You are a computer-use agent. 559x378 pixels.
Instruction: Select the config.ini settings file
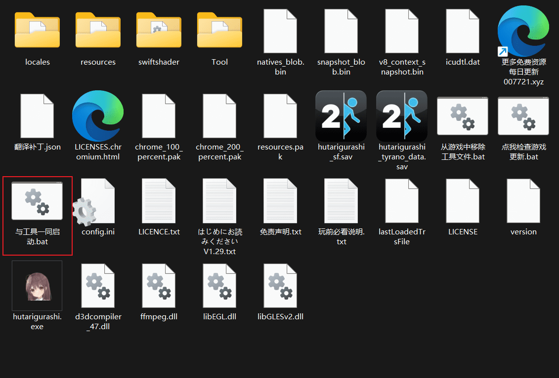click(x=98, y=201)
